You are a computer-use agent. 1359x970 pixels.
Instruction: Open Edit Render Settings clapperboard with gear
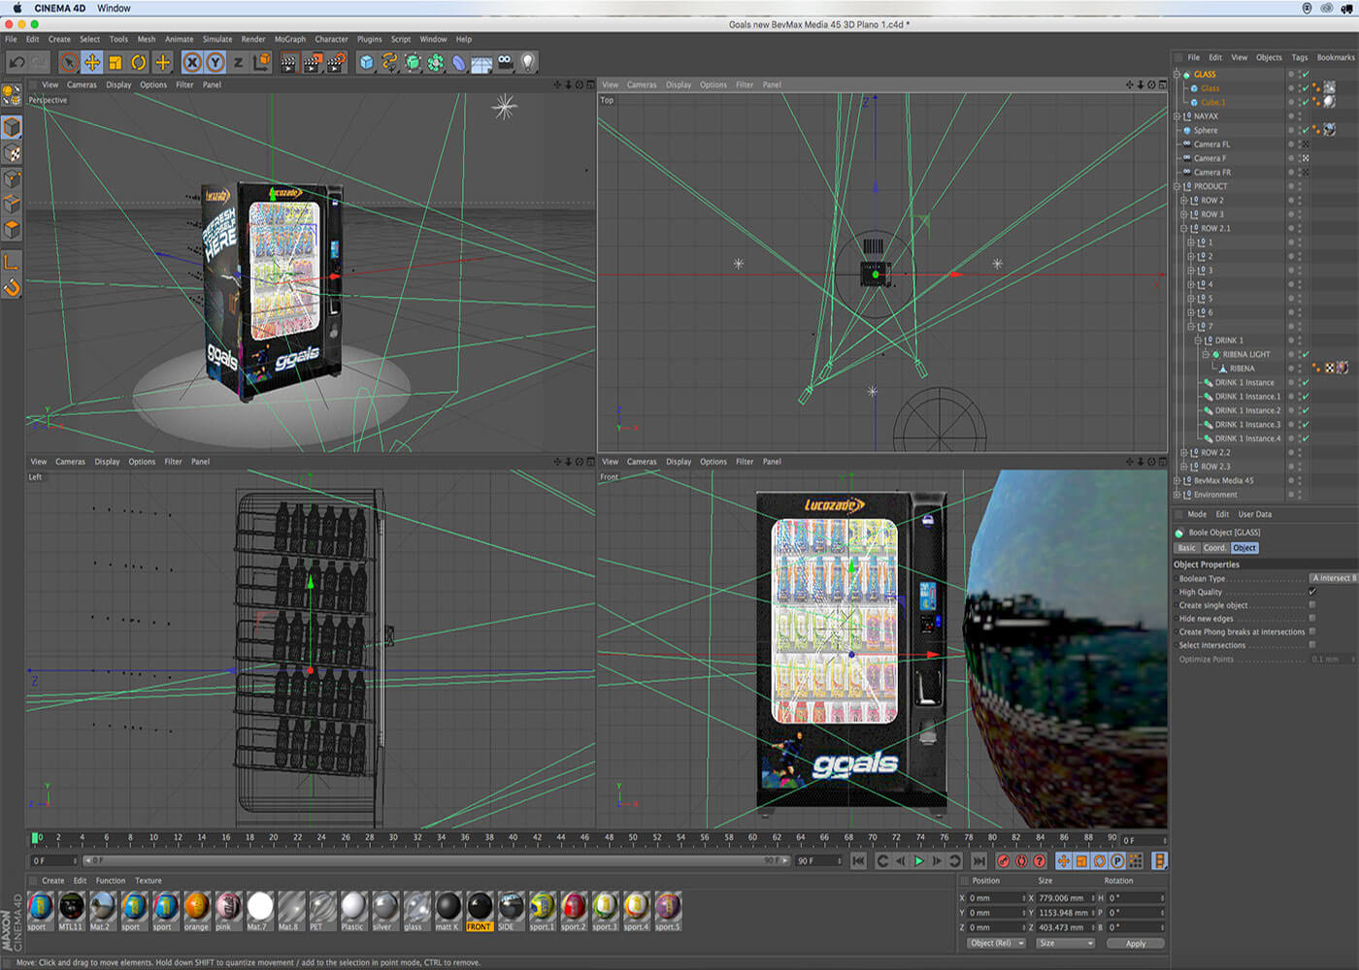(x=336, y=62)
